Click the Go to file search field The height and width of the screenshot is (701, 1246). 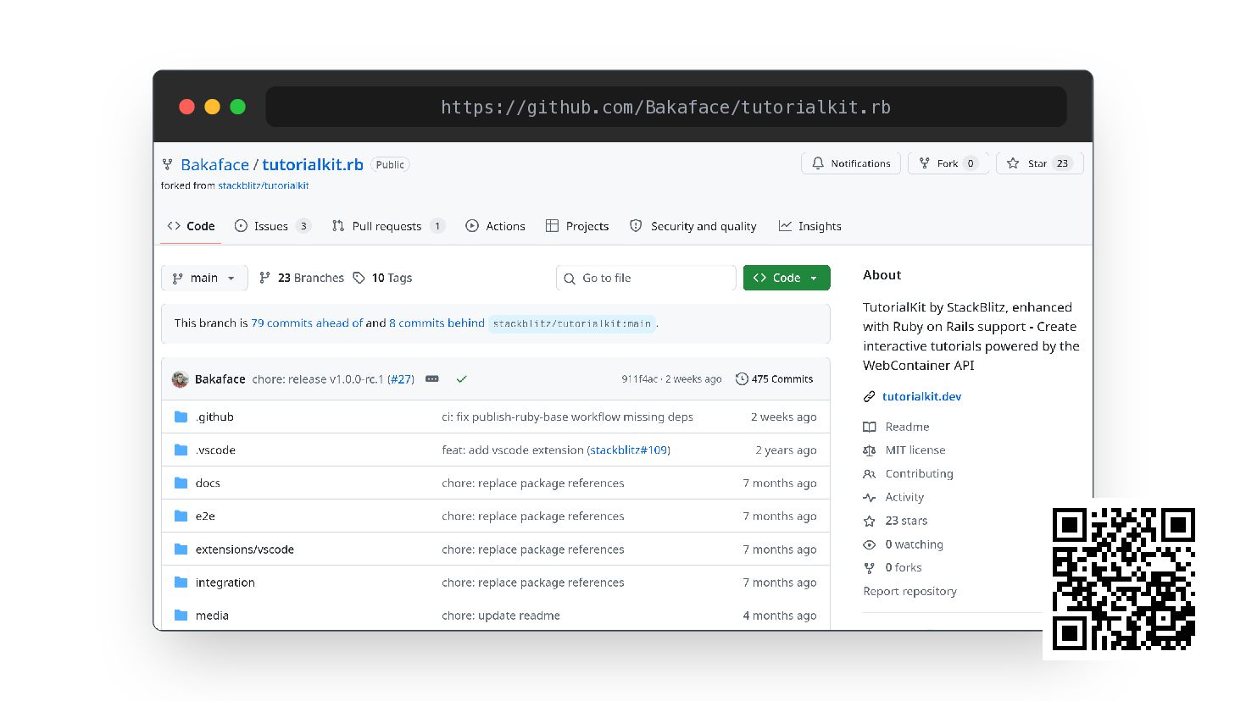[x=646, y=278]
